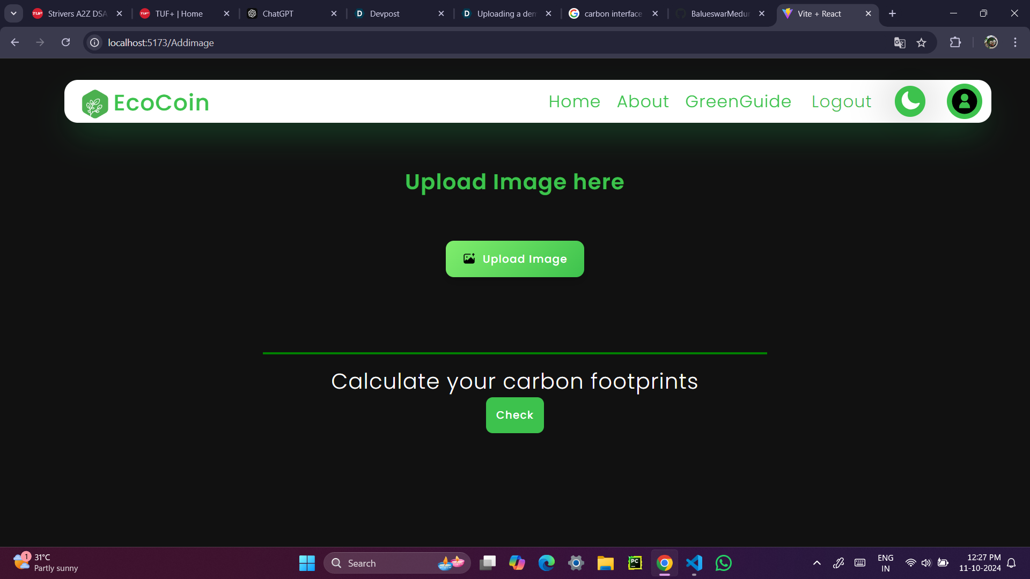Open a new browser tab
This screenshot has height=579, width=1030.
(892, 14)
